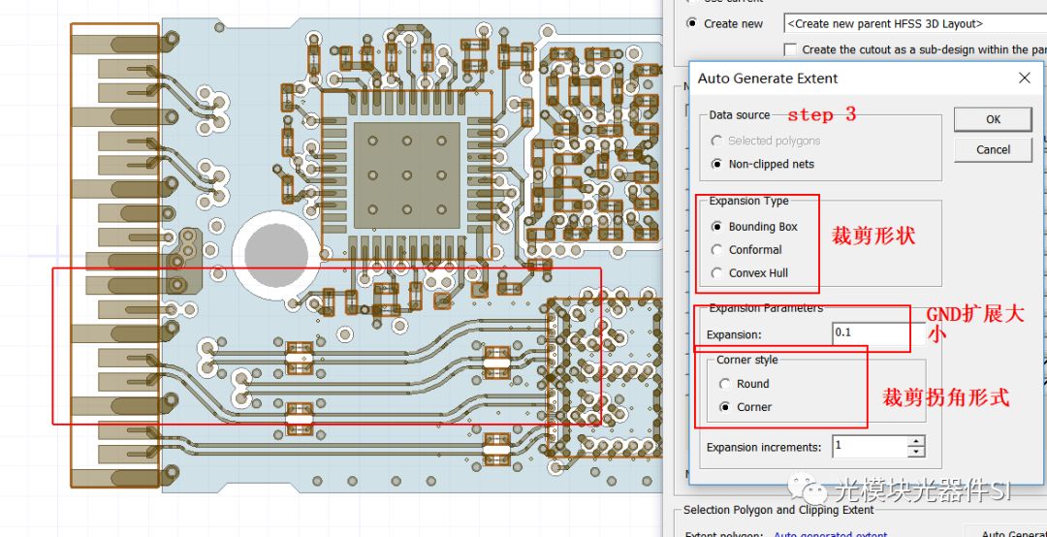1047x537 pixels.
Task: Choose Selected polygons data source
Action: click(765, 141)
